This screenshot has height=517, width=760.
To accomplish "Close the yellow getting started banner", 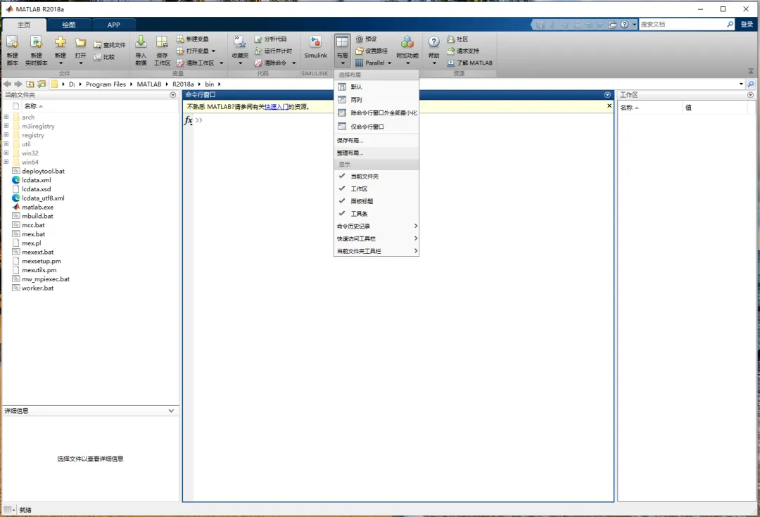I will pos(609,106).
